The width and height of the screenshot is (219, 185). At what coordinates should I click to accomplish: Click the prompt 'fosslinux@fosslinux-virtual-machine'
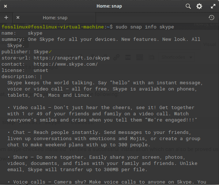(53, 27)
